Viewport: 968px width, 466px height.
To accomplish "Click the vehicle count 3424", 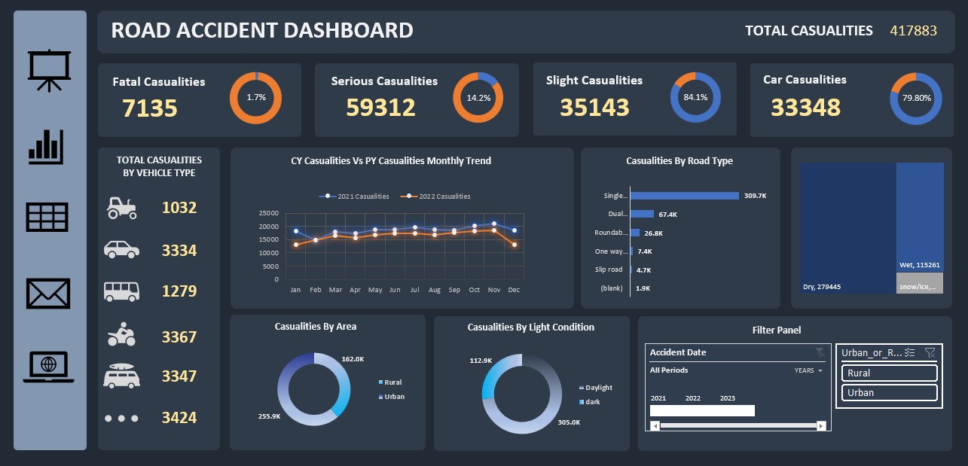I will (179, 418).
